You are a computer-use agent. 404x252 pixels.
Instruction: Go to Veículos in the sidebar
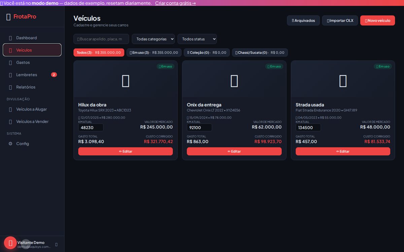[32, 50]
